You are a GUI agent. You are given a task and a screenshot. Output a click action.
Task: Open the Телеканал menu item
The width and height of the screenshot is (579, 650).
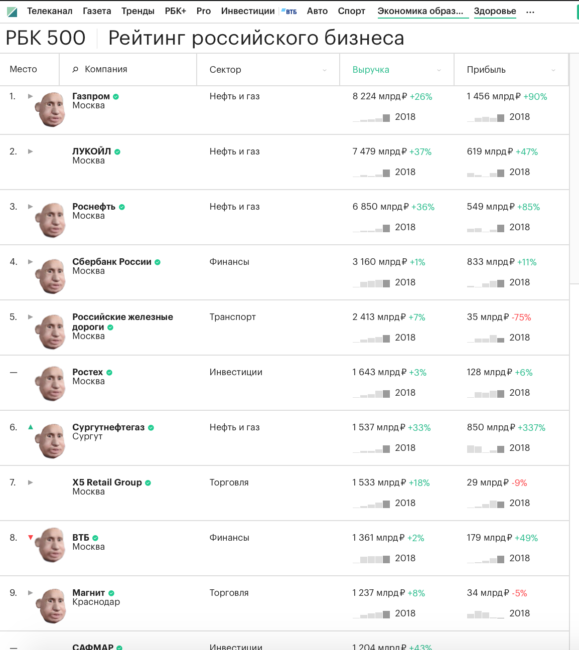click(50, 11)
